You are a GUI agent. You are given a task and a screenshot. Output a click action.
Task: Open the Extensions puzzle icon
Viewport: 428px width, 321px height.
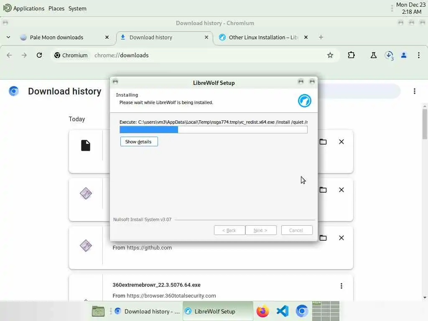point(351,55)
